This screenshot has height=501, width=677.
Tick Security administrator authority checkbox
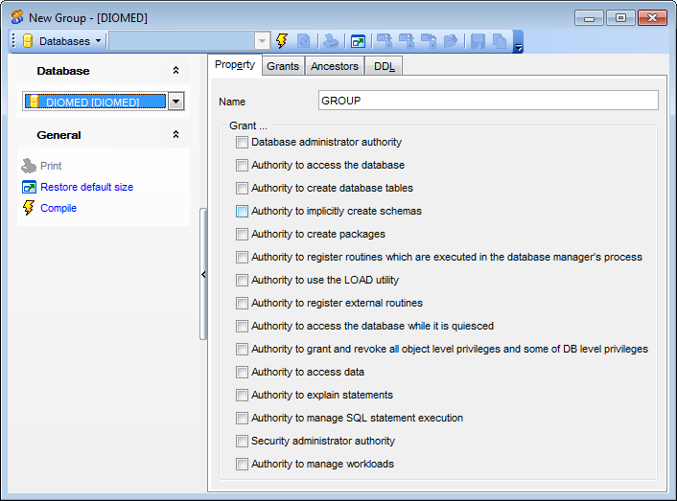[242, 441]
